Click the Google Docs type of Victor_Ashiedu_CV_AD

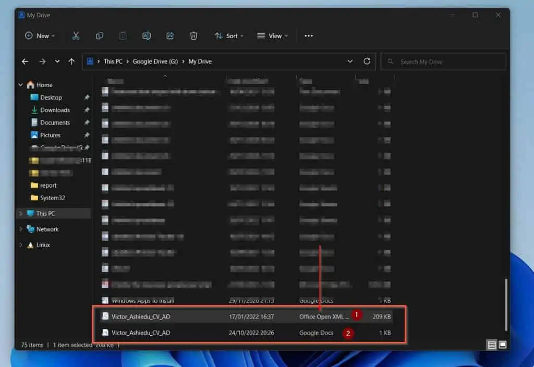tap(316, 333)
